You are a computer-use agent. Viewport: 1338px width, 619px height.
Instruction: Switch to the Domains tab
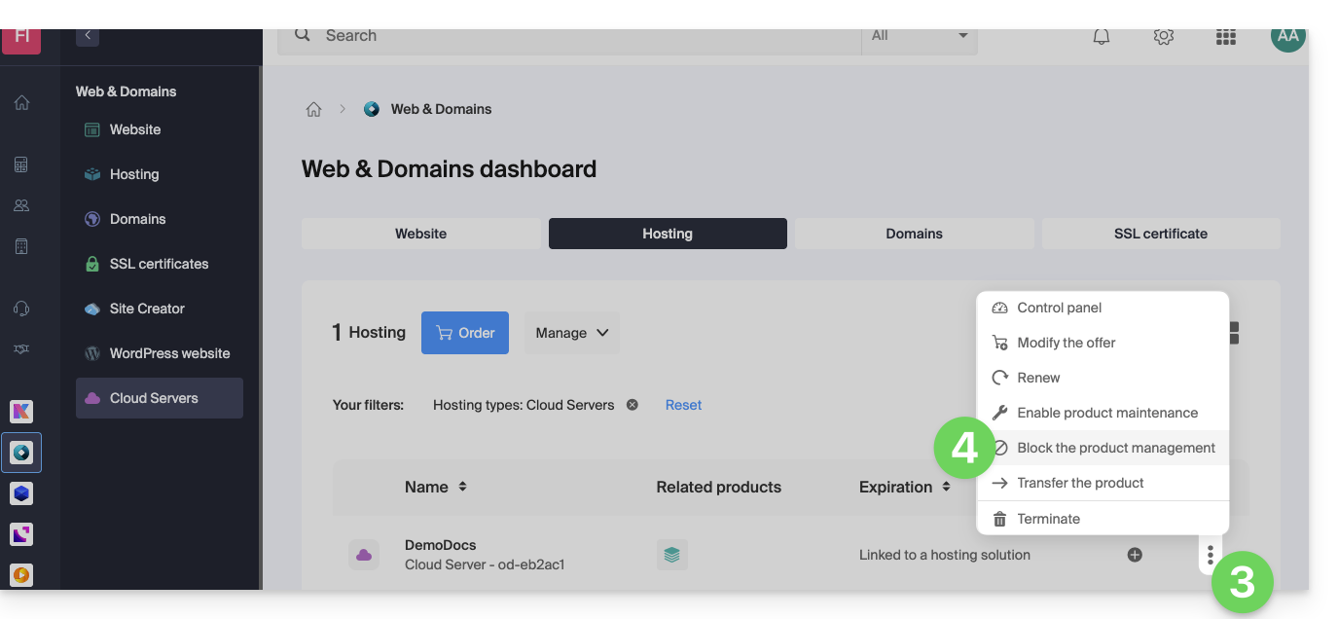(914, 234)
